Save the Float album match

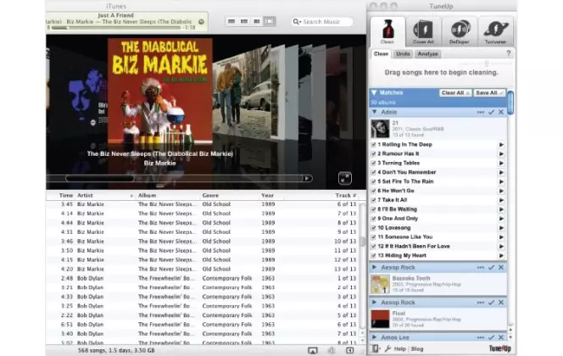tap(491, 303)
